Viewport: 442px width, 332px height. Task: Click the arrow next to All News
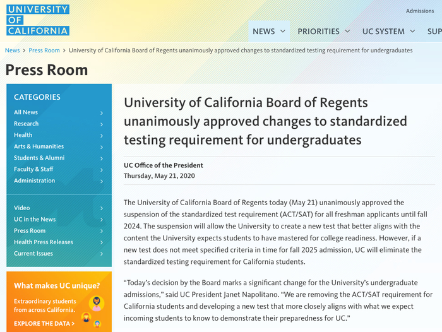point(102,113)
